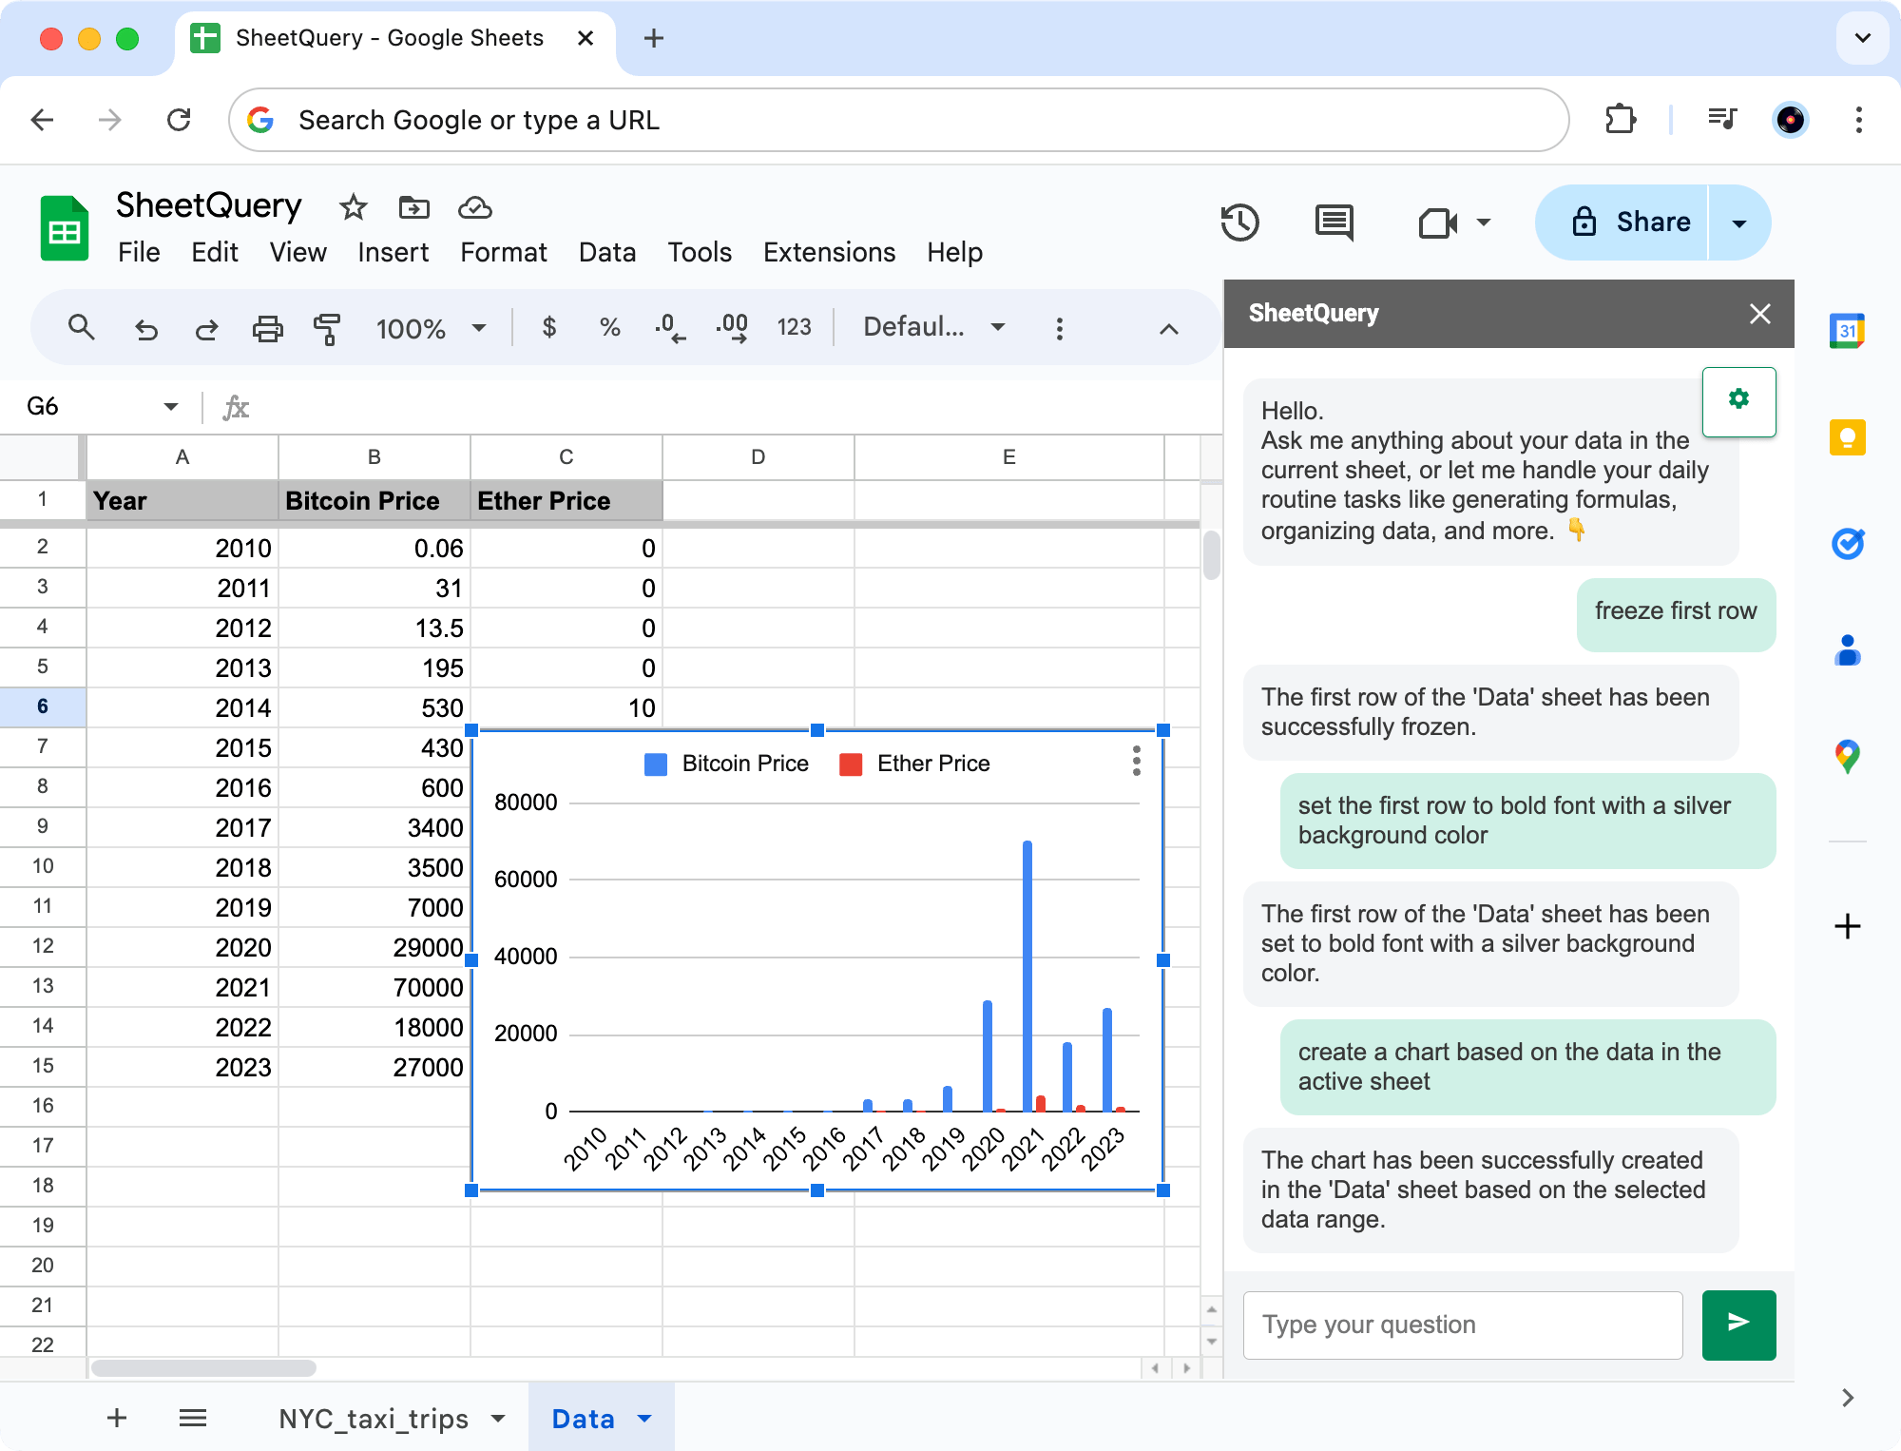This screenshot has width=1901, height=1451.
Task: Collapse the toolbar with chevron
Action: [x=1169, y=329]
